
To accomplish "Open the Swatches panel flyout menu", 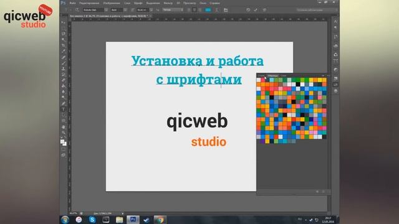I will click(329, 75).
